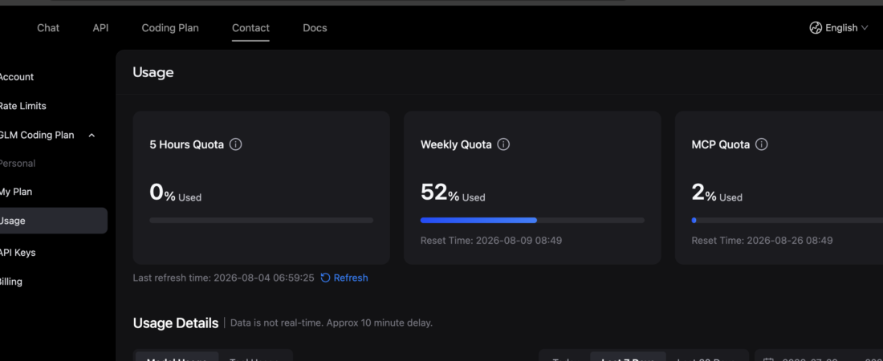The image size is (883, 361).
Task: Open the info icon beside MCP Quota
Action: (761, 144)
